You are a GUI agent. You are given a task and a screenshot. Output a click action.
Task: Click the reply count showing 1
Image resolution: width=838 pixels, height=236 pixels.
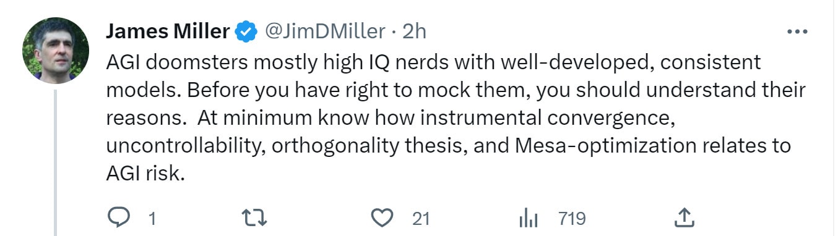(152, 218)
